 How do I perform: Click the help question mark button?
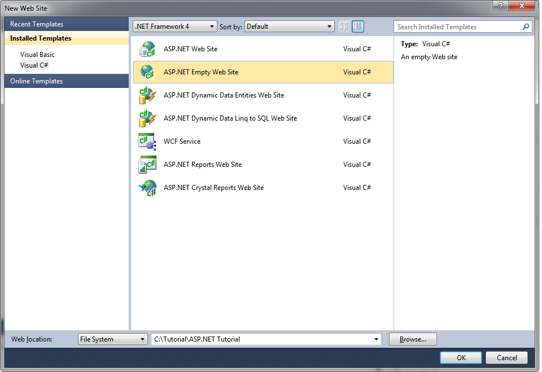500,5
